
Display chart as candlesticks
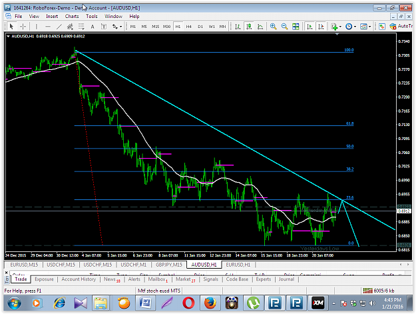tap(249, 26)
